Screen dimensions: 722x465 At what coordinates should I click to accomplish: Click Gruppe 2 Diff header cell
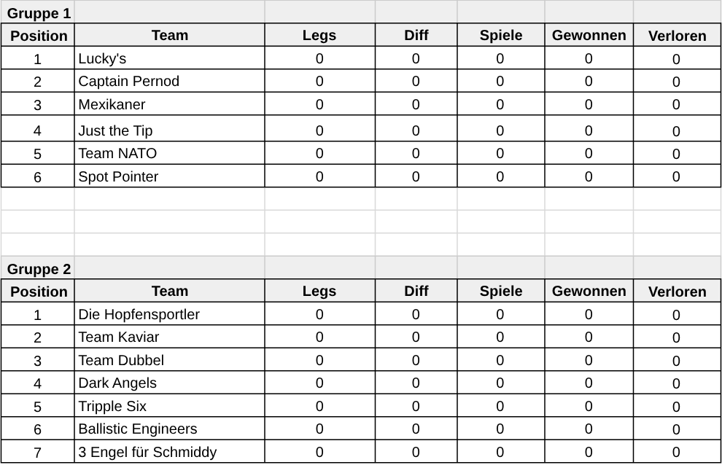[x=416, y=291]
